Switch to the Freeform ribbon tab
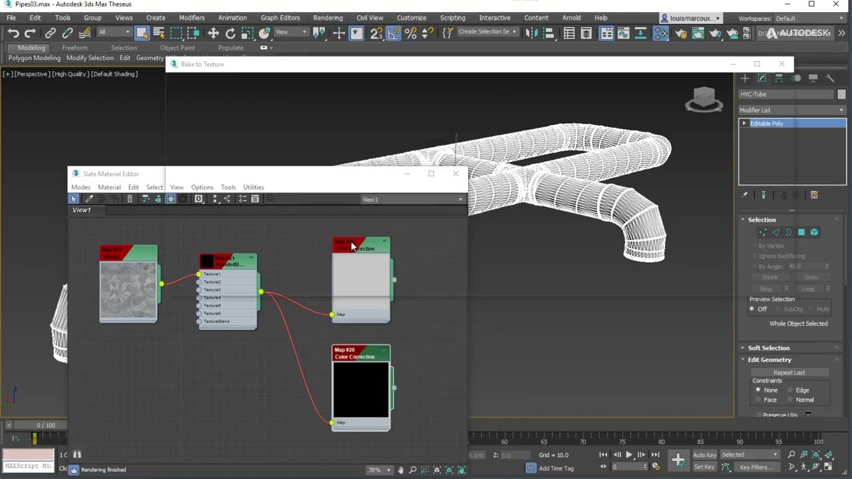The width and height of the screenshot is (852, 479). point(75,48)
